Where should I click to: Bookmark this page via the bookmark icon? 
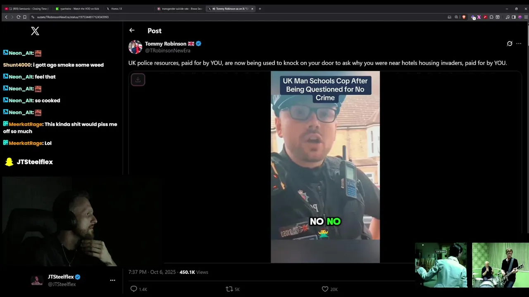(x=25, y=17)
